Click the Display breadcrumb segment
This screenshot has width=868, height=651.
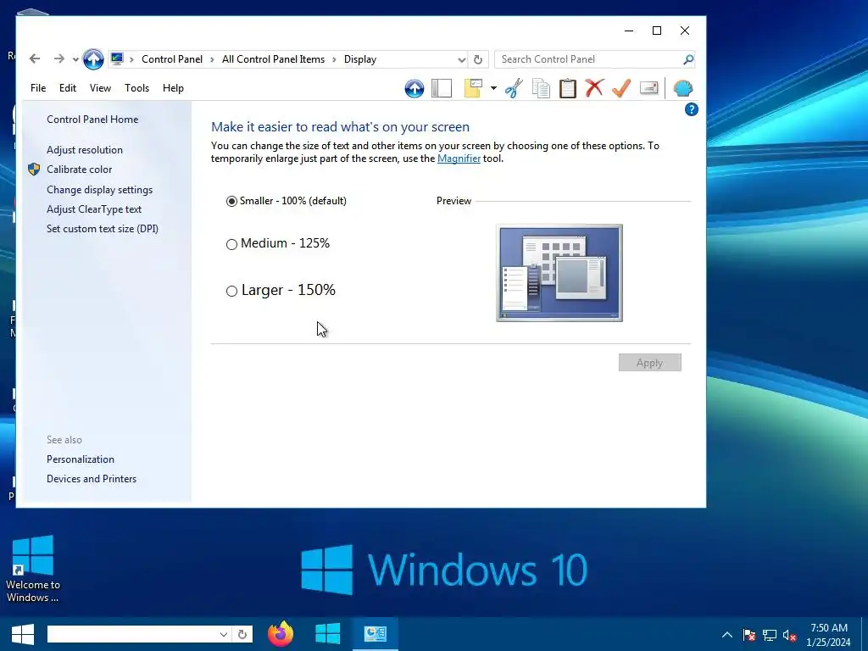(x=359, y=59)
